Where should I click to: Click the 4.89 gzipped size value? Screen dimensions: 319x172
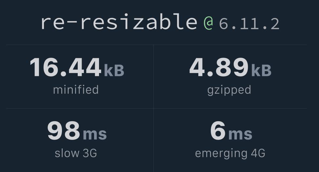[219, 68]
